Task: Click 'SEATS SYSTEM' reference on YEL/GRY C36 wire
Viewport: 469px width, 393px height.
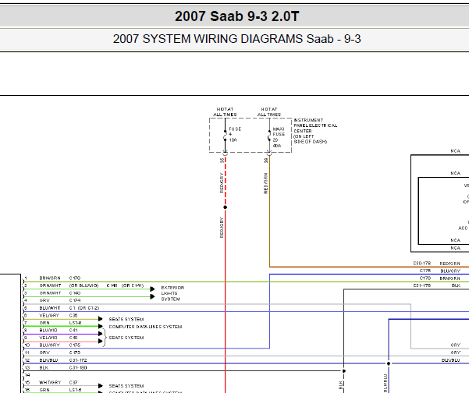Action: coord(126,319)
